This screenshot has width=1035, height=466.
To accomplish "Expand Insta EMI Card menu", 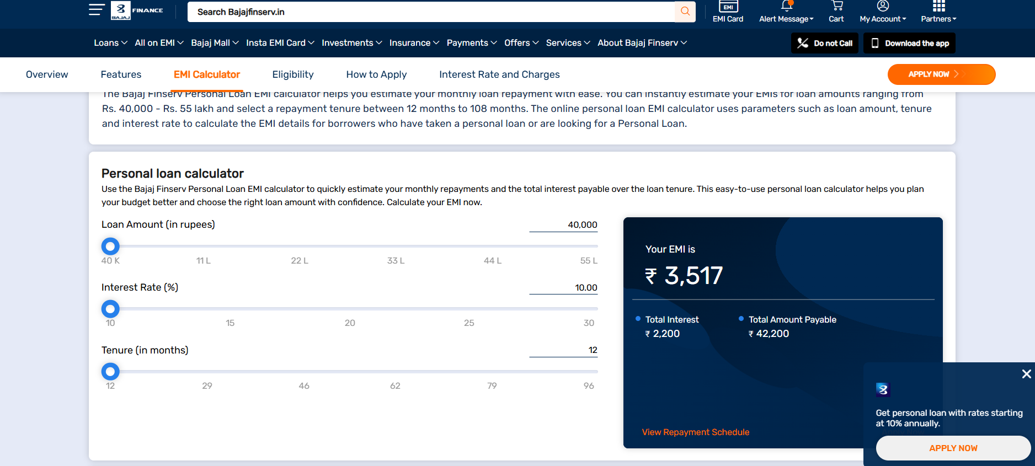I will click(280, 43).
